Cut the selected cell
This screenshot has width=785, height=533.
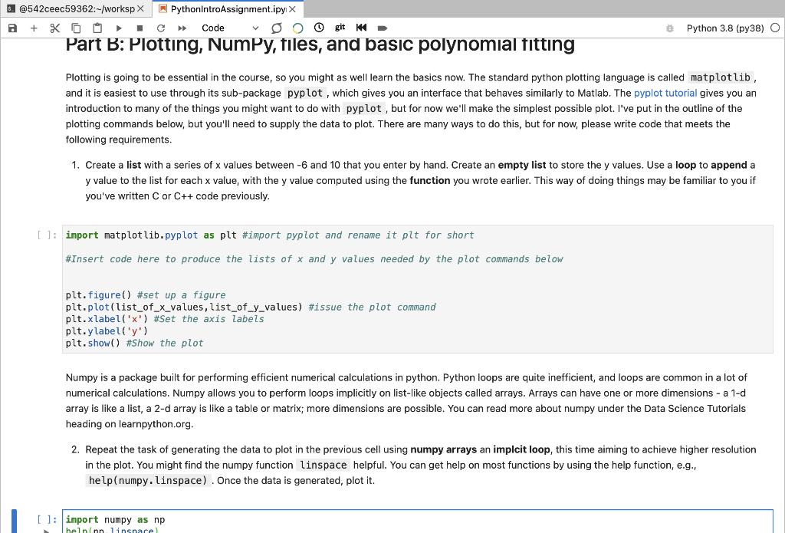[x=54, y=28]
